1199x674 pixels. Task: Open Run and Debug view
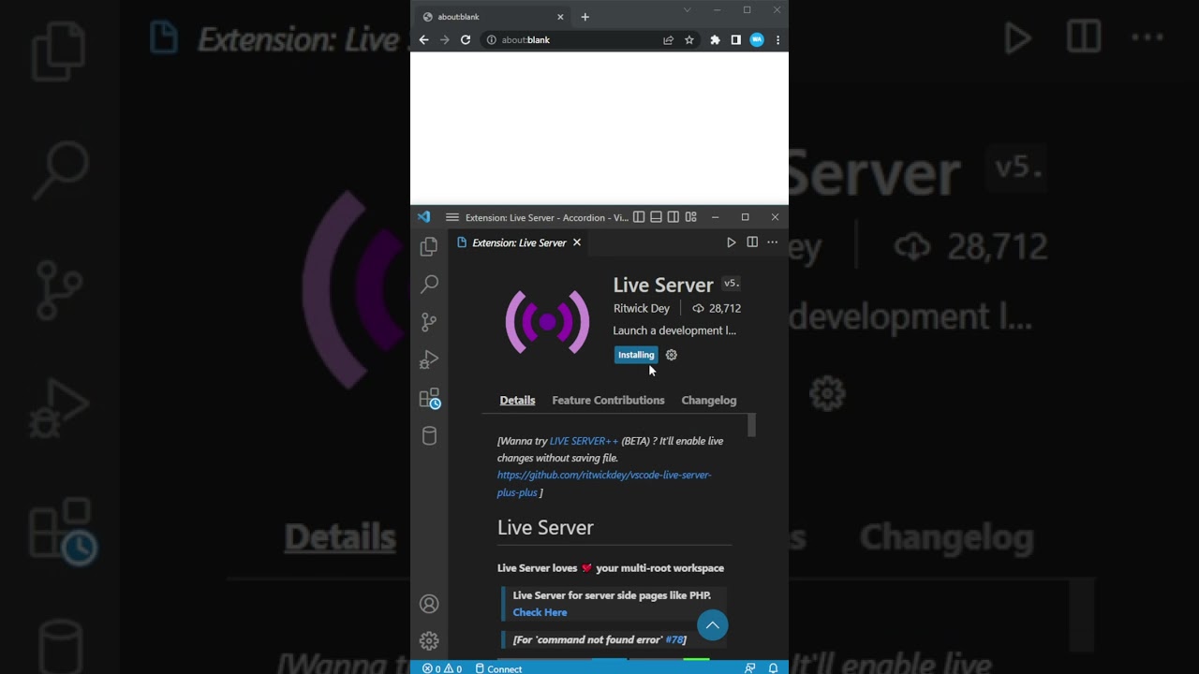(429, 360)
